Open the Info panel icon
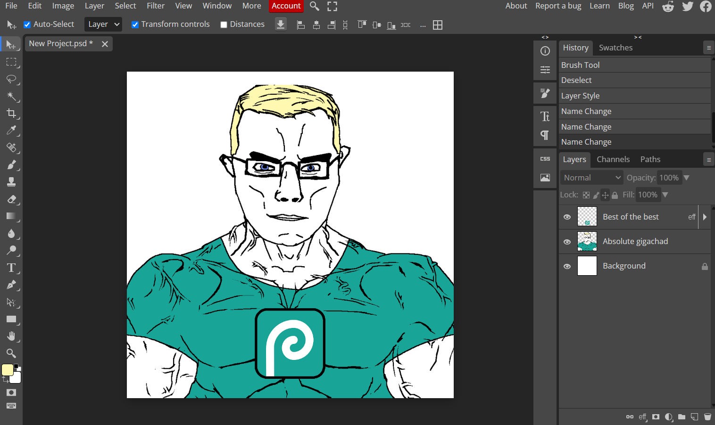The image size is (715, 425). tap(545, 51)
